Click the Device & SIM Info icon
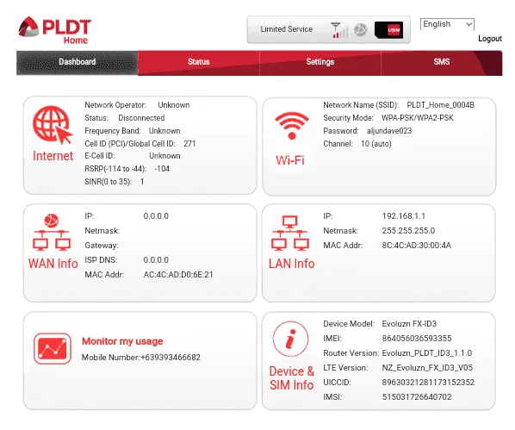Viewport: 515px width, 430px height. coord(291,339)
